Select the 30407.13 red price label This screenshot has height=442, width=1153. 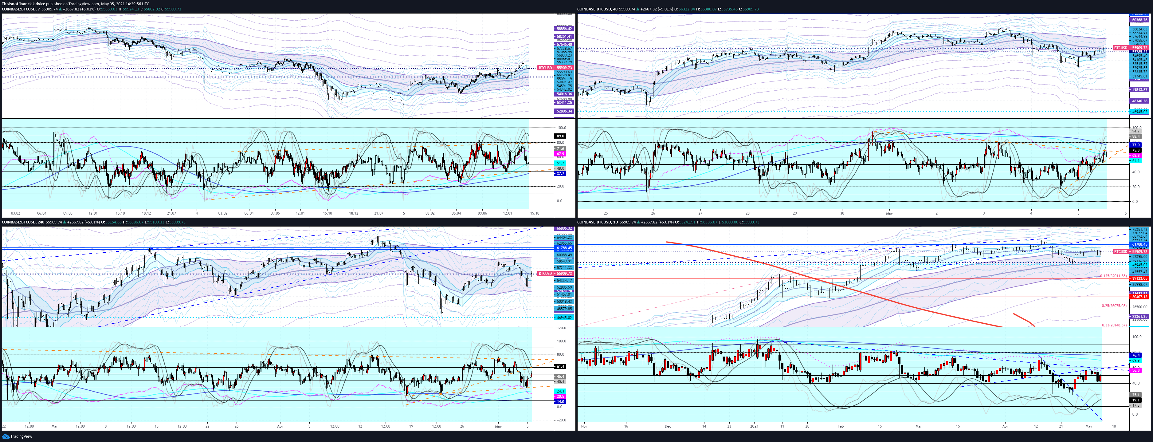tap(1140, 297)
